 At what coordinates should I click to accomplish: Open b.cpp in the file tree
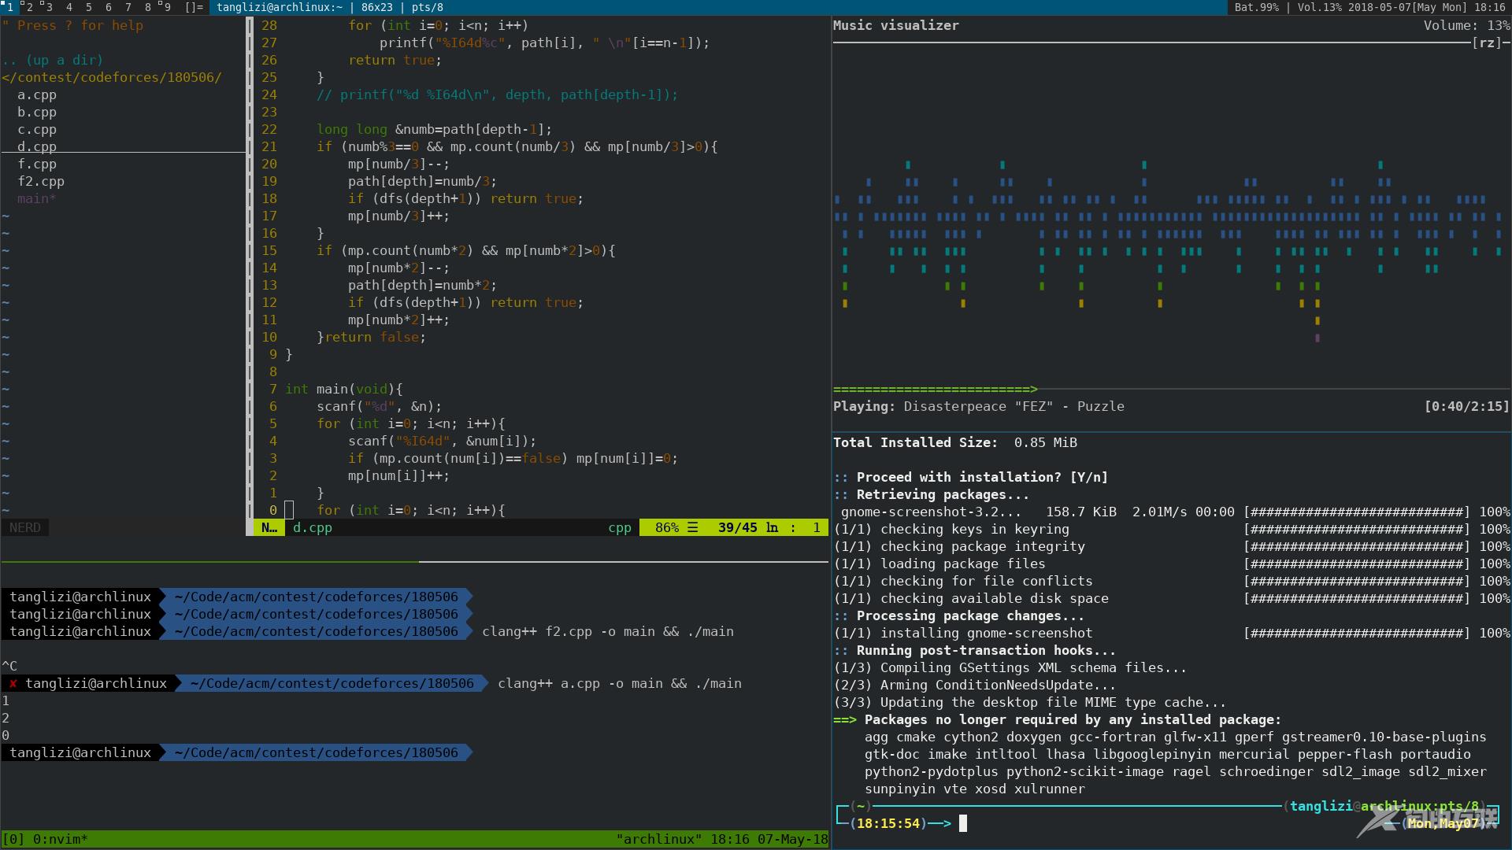[x=37, y=112]
